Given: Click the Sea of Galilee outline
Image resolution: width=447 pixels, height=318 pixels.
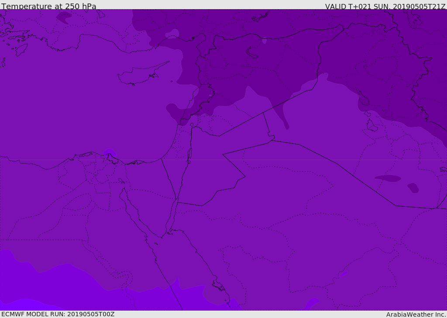Looking at the screenshot, I should 192,125.
